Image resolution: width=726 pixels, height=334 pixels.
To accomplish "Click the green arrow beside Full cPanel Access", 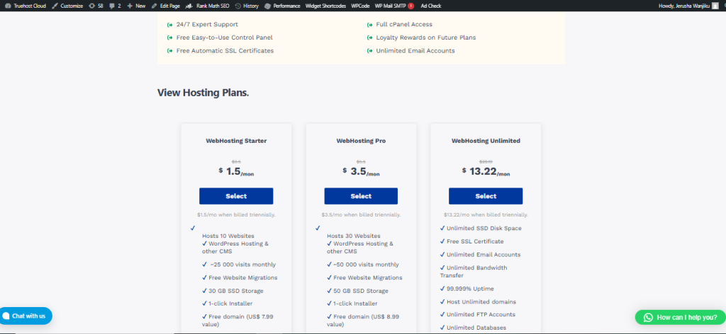I will point(369,25).
